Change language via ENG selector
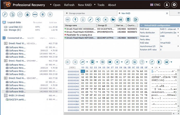Viewport: 180px width, 115px height. click(155, 5)
